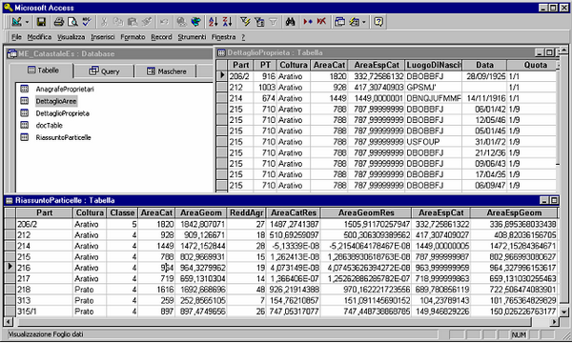Image resolution: width=572 pixels, height=343 pixels.
Task: Click the New Object icon
Action: (354, 22)
